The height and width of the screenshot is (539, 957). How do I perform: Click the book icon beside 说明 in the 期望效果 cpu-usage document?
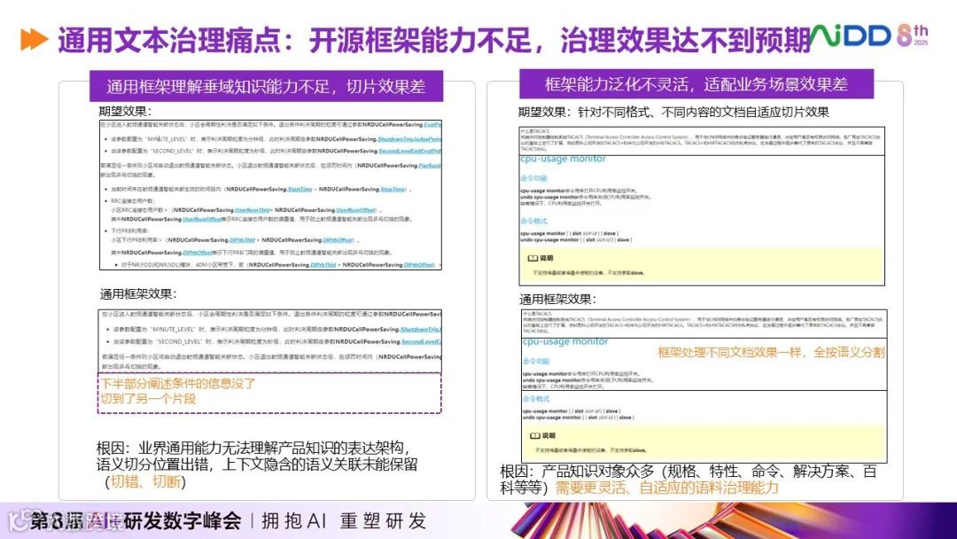pyautogui.click(x=533, y=258)
